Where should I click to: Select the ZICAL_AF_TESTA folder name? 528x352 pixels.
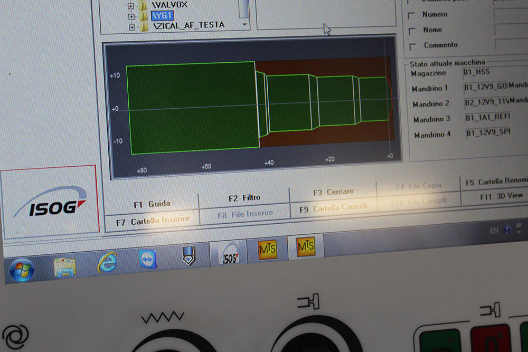[189, 25]
